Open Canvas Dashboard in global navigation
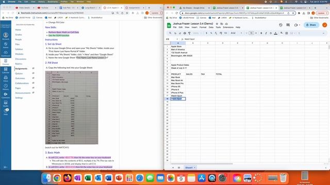This screenshot has width=330, height=185. (6, 53)
